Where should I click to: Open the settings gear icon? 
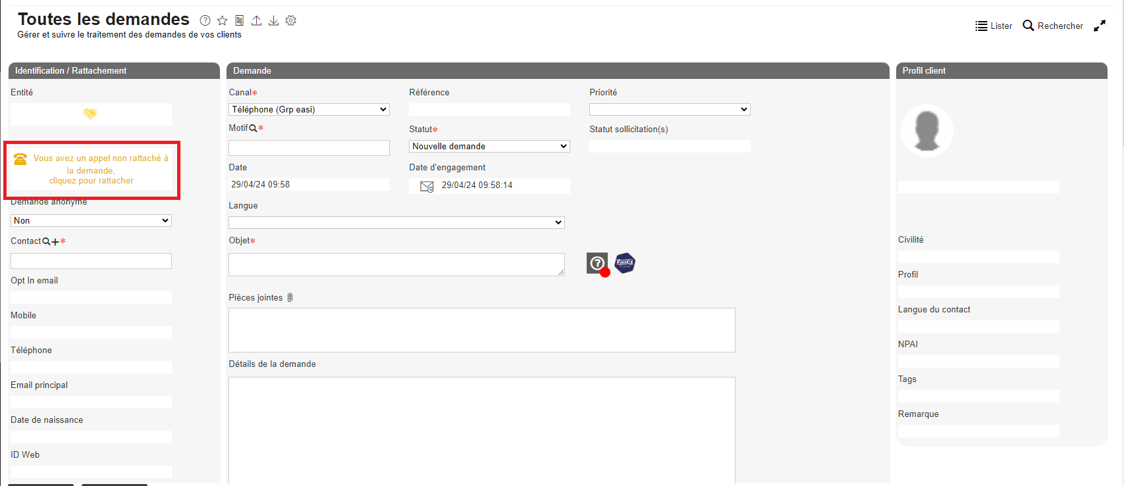[290, 21]
